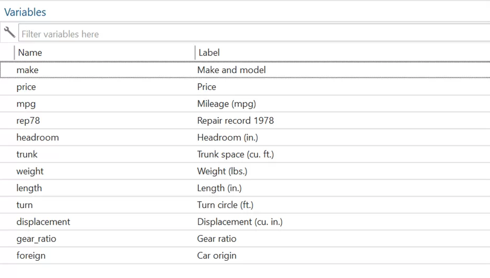The width and height of the screenshot is (490, 278).
Task: Select the foreign variable
Action: pyautogui.click(x=31, y=256)
